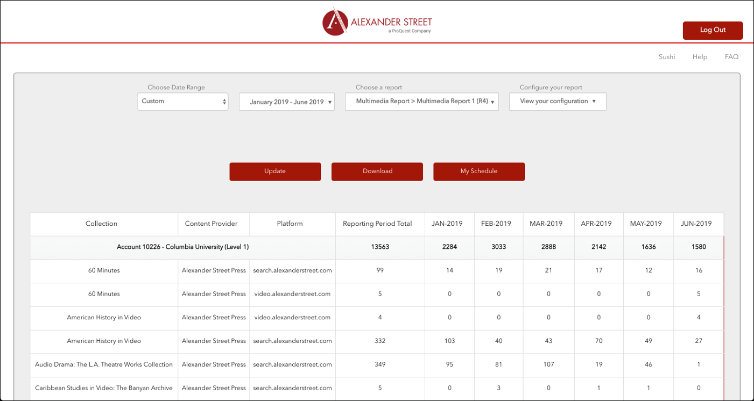Click the May total 1636
This screenshot has height=401, width=754.
click(x=649, y=247)
